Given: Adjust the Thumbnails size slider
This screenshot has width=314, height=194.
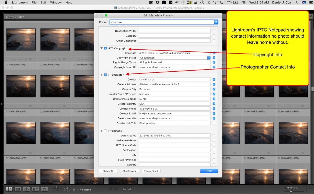Looking at the screenshot, I should [291, 191].
